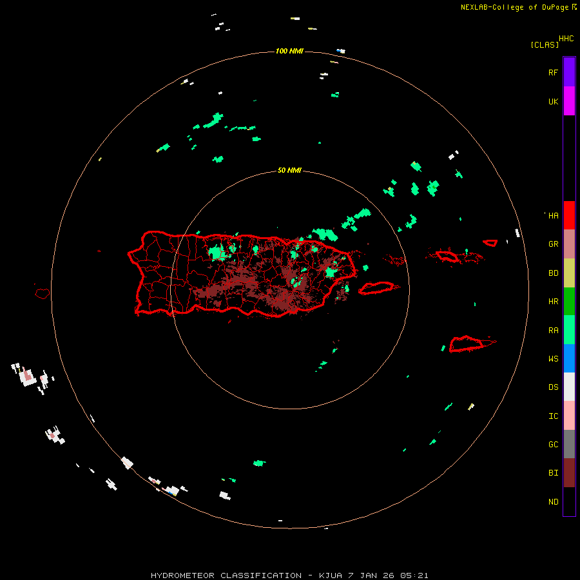The image size is (580, 580).
Task: Click the IC legend label
Action: pyautogui.click(x=553, y=416)
